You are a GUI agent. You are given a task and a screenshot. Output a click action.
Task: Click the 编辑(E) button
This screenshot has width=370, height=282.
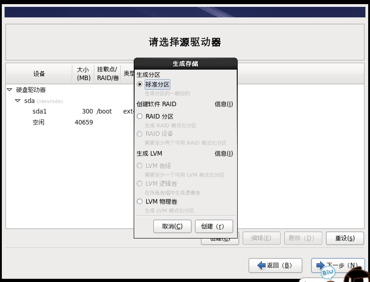pos(261,239)
